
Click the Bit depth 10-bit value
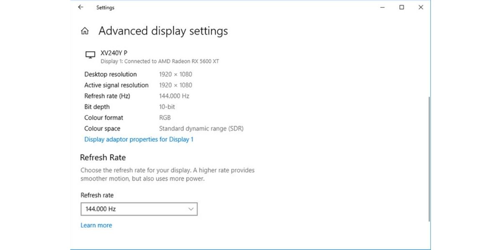(x=167, y=107)
